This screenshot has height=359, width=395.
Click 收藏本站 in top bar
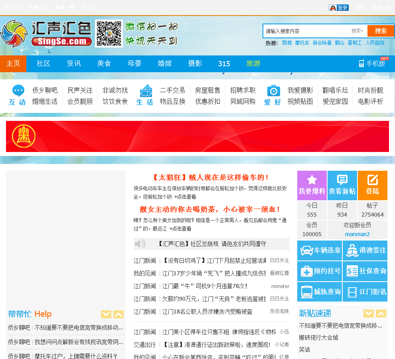[38, 7]
